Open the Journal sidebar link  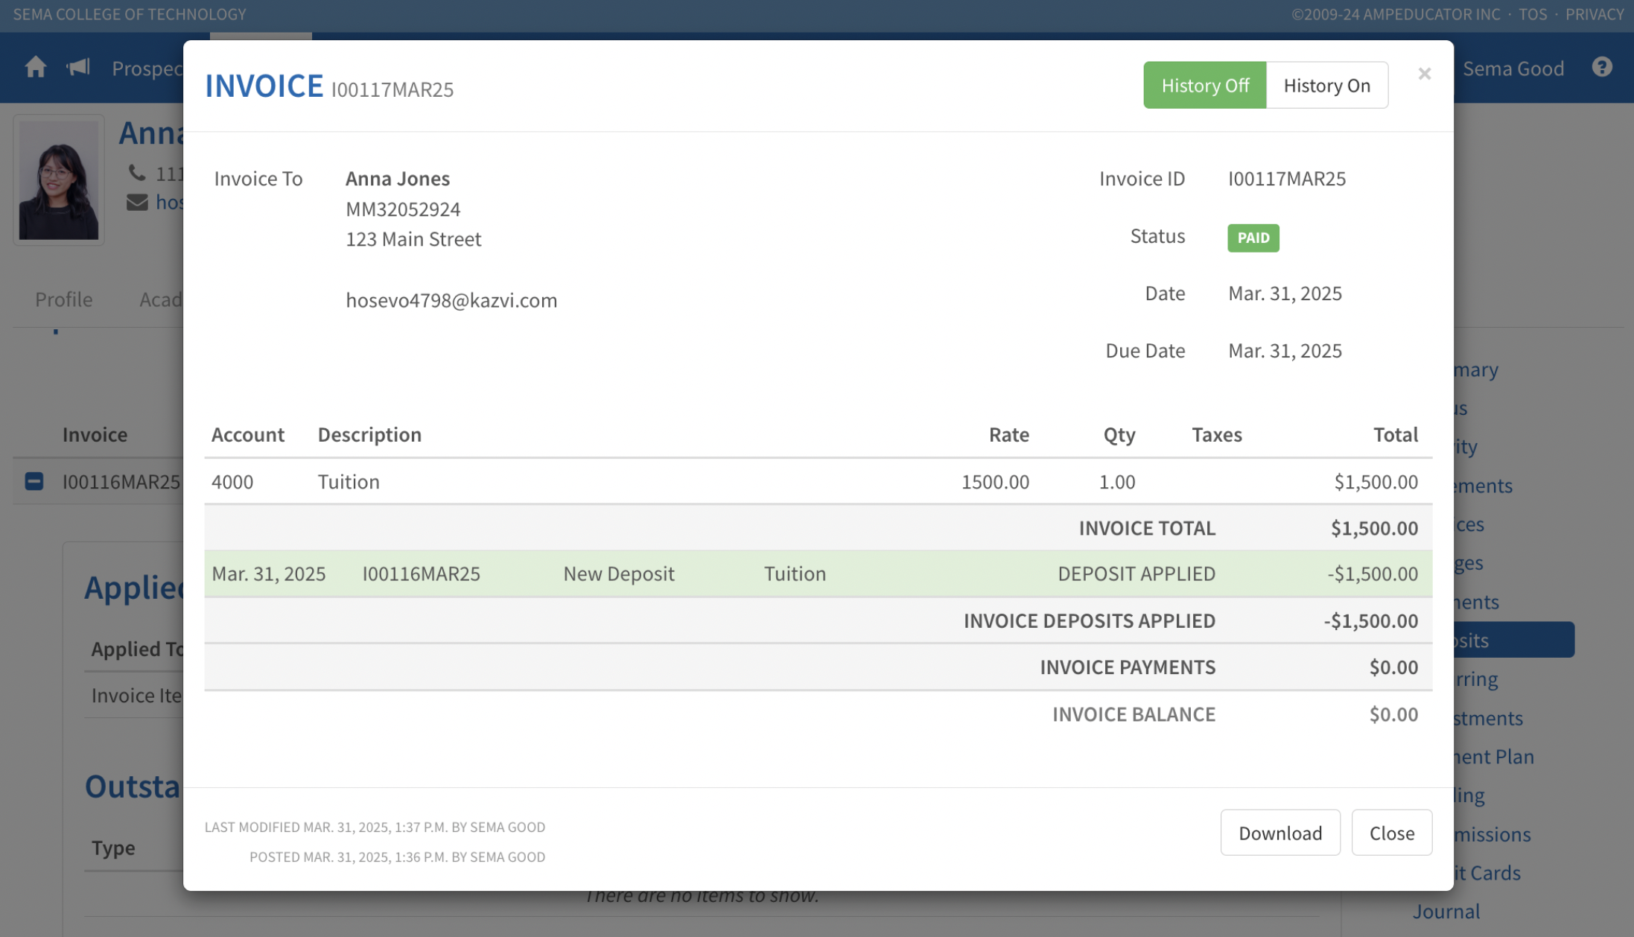pos(1446,911)
